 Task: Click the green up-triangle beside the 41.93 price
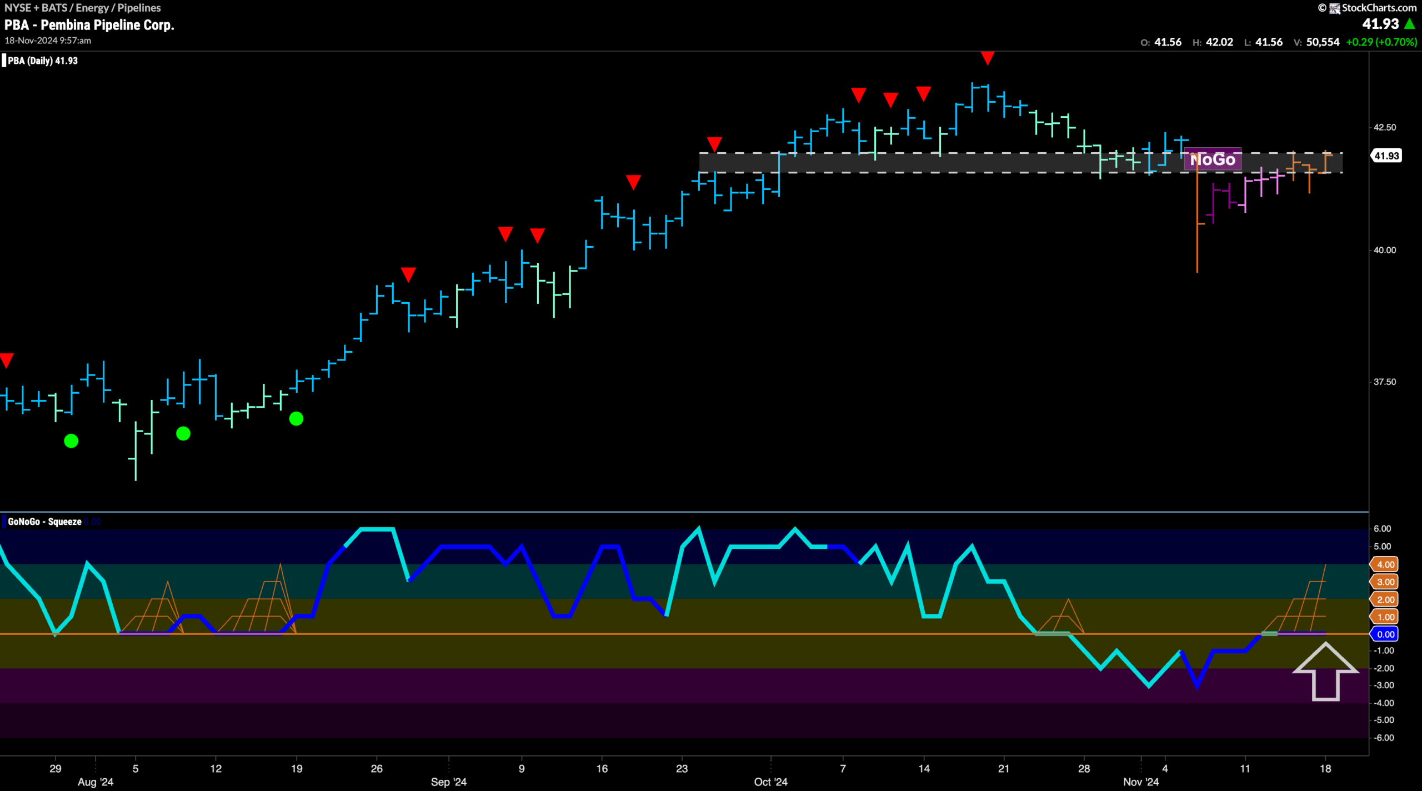(x=1409, y=24)
